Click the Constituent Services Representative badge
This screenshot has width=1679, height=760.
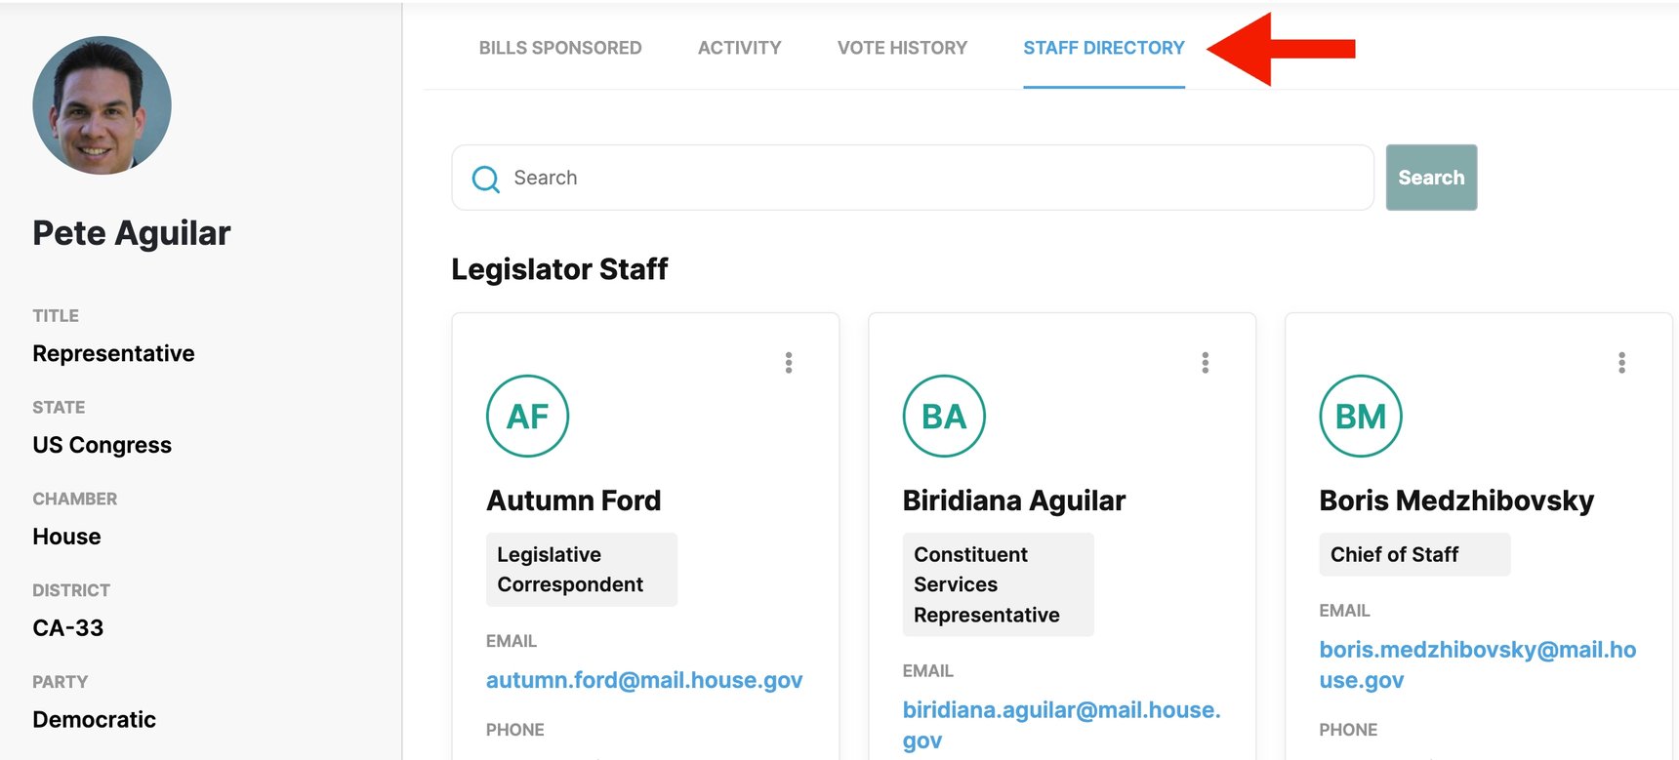coord(998,584)
